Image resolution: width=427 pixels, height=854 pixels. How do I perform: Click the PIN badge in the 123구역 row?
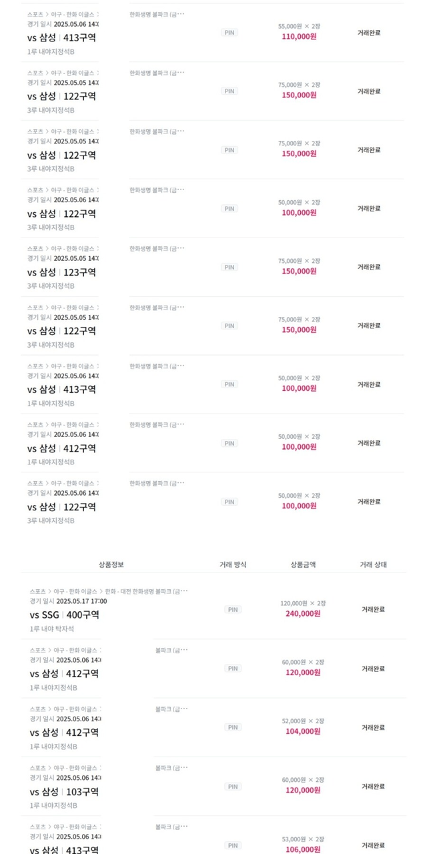230,267
